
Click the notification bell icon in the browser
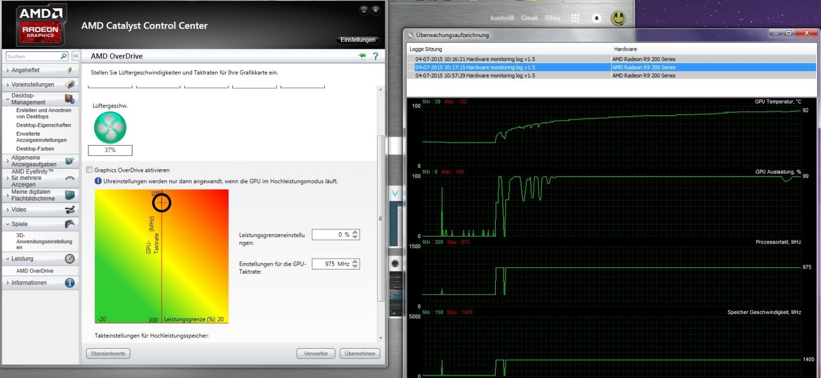pyautogui.click(x=597, y=18)
